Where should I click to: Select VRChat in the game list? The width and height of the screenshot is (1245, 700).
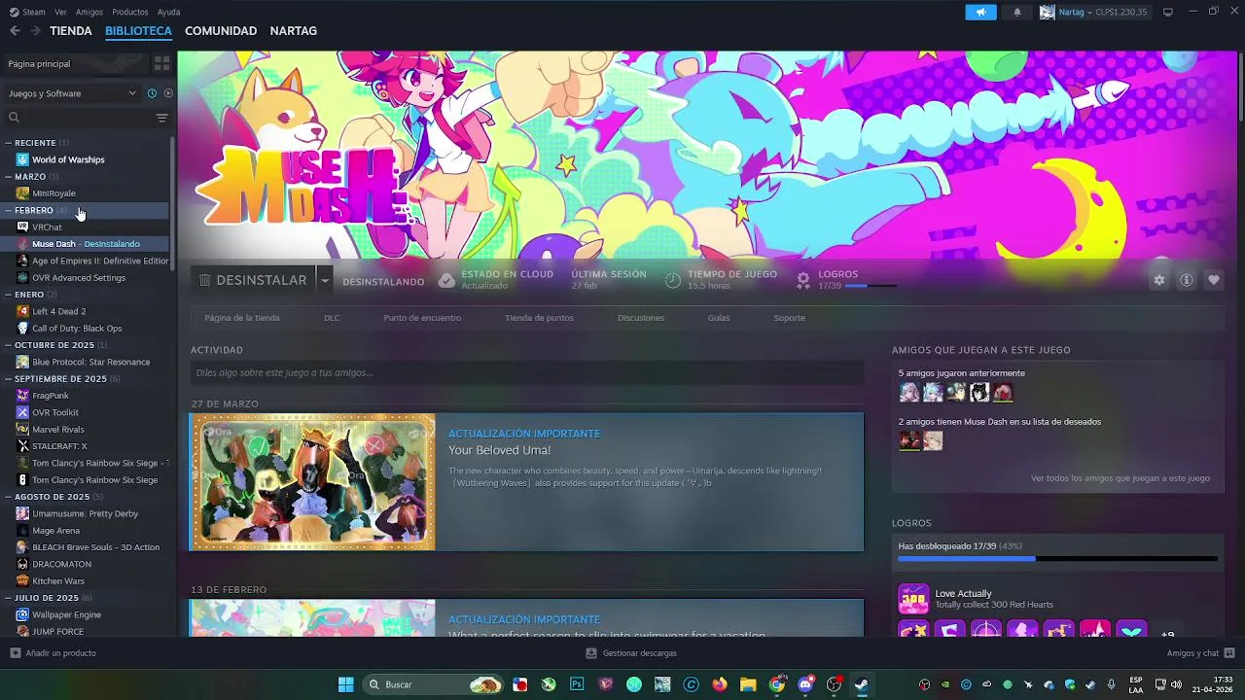[47, 227]
